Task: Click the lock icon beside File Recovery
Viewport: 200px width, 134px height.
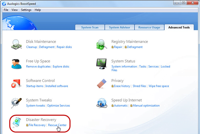Action: tap(27, 125)
